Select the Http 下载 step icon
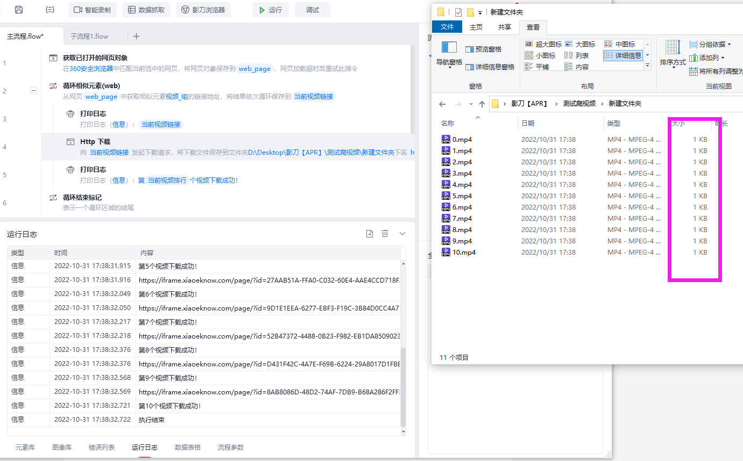743x461 pixels. click(70, 142)
